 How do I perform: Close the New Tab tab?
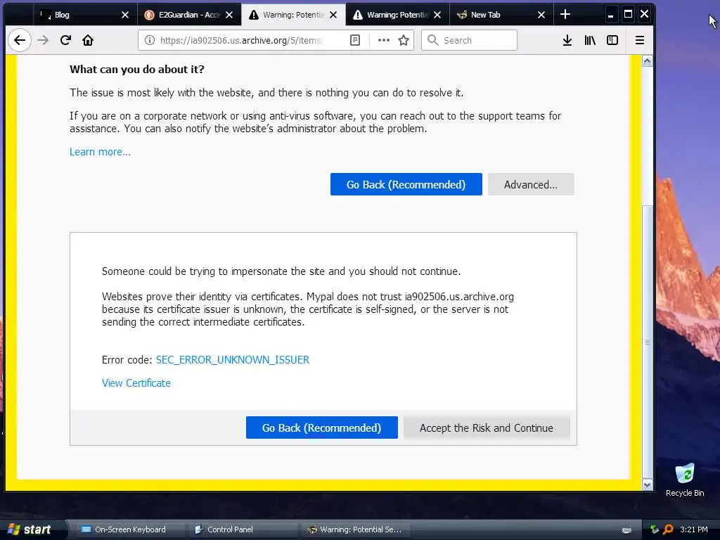[x=541, y=15]
